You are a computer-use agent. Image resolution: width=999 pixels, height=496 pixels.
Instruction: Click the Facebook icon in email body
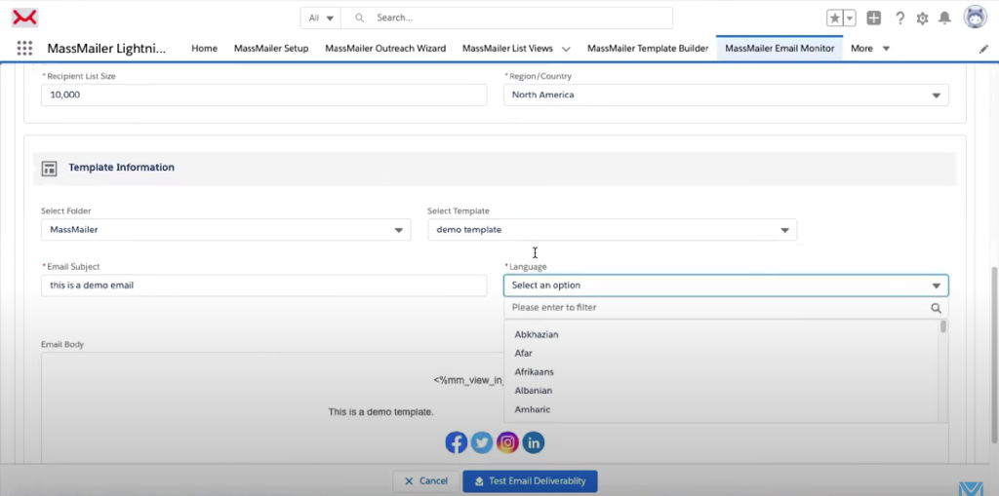(456, 442)
